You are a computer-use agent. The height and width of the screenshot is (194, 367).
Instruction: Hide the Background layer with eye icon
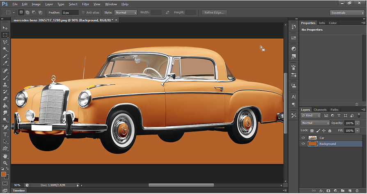(x=303, y=144)
